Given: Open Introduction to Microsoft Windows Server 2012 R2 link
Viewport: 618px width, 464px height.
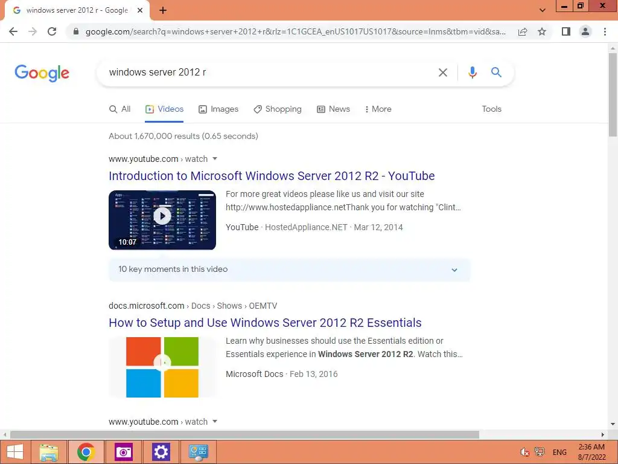Looking at the screenshot, I should pyautogui.click(x=272, y=176).
